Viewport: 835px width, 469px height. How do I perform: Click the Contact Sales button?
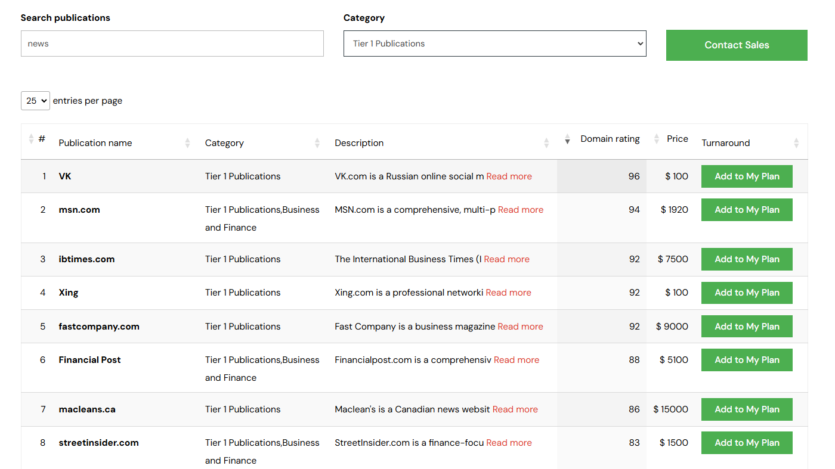click(736, 45)
